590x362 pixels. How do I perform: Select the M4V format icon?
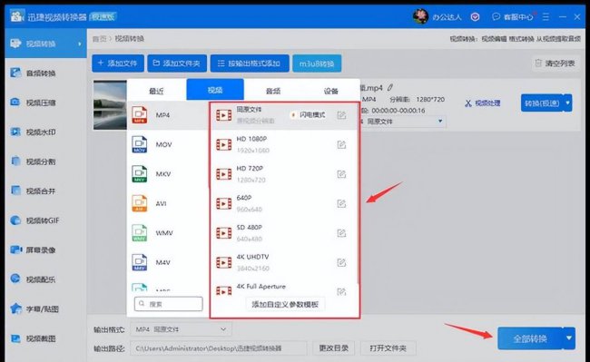pos(139,262)
